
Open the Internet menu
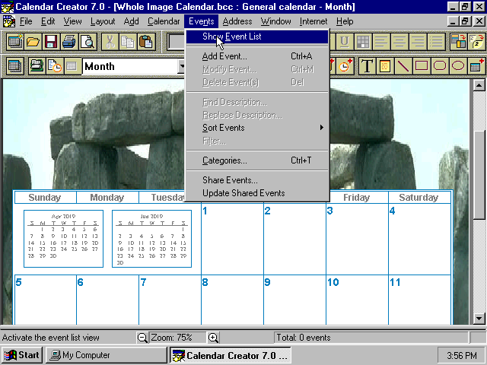(314, 21)
